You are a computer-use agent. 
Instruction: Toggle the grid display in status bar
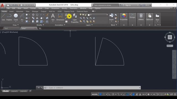(x=100, y=94)
